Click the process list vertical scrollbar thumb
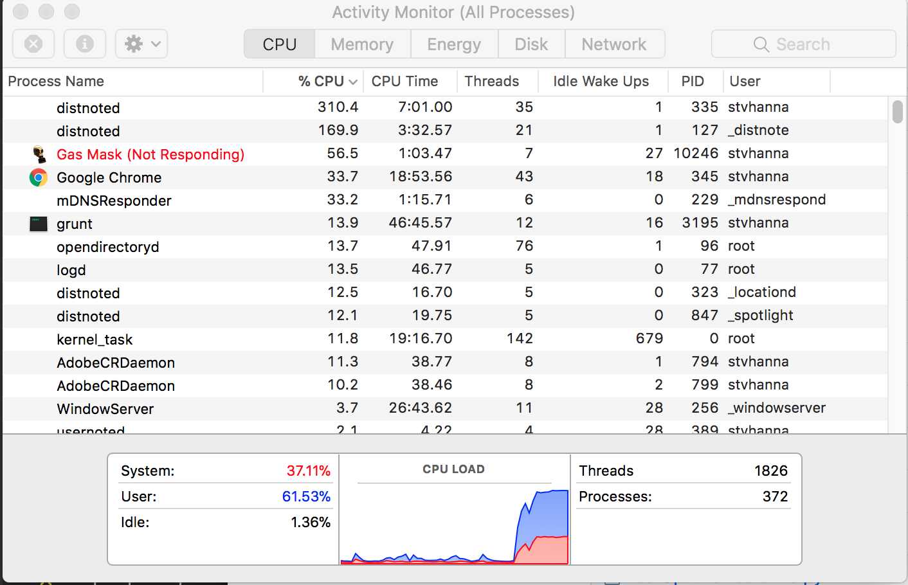The width and height of the screenshot is (908, 585). click(898, 111)
